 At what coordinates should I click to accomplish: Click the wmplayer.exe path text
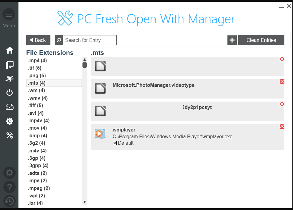pyautogui.click(x=172, y=136)
